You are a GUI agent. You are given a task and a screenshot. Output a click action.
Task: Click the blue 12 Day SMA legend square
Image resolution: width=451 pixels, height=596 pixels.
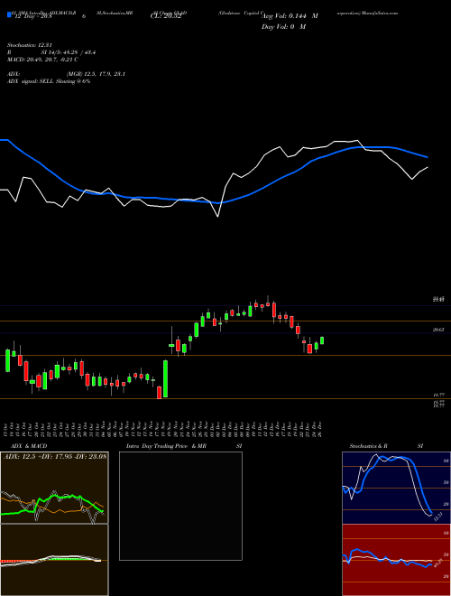[9, 15]
